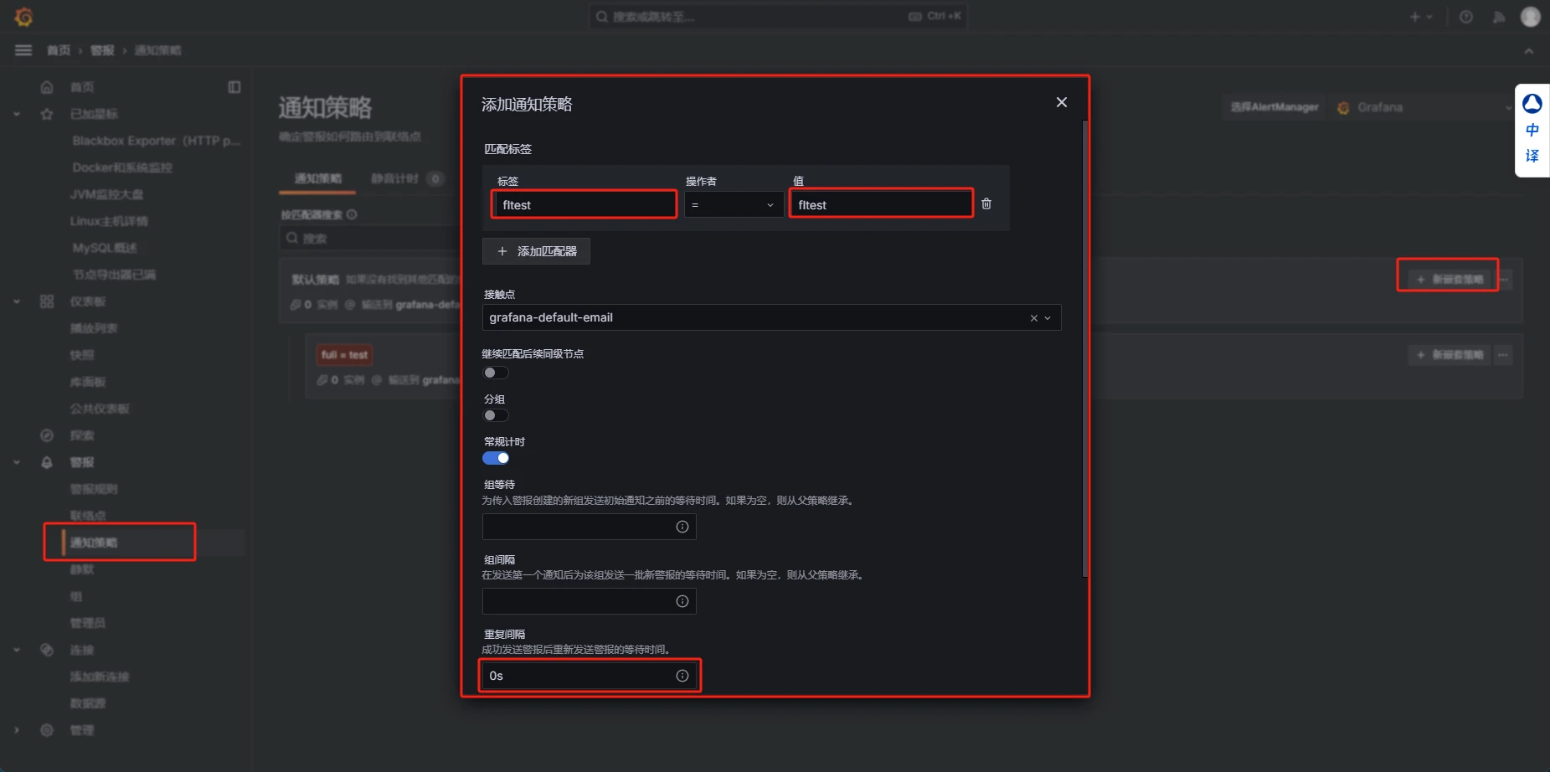This screenshot has width=1550, height=772.
Task: Click the empty 组间隔 input
Action: pos(590,601)
